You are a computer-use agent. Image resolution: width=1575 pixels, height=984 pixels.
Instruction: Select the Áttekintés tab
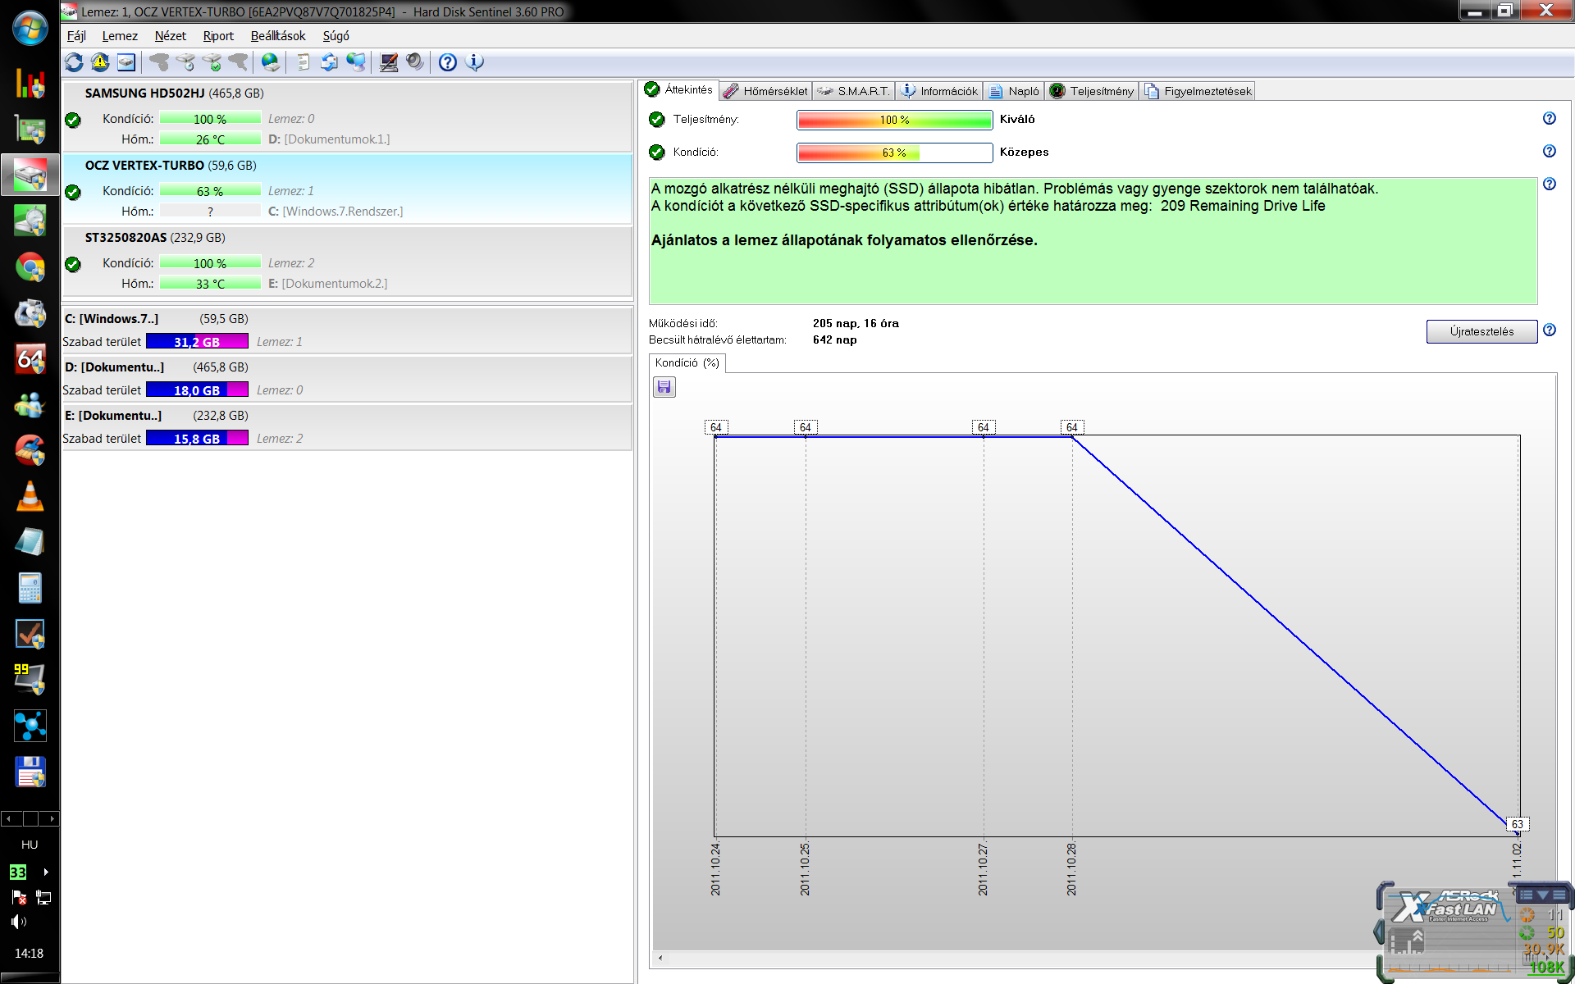click(679, 89)
